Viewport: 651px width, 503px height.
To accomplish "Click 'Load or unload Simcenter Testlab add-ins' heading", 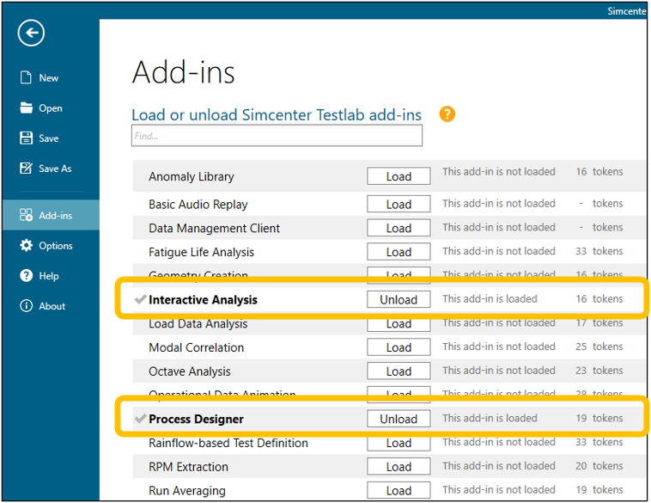I will tap(277, 114).
